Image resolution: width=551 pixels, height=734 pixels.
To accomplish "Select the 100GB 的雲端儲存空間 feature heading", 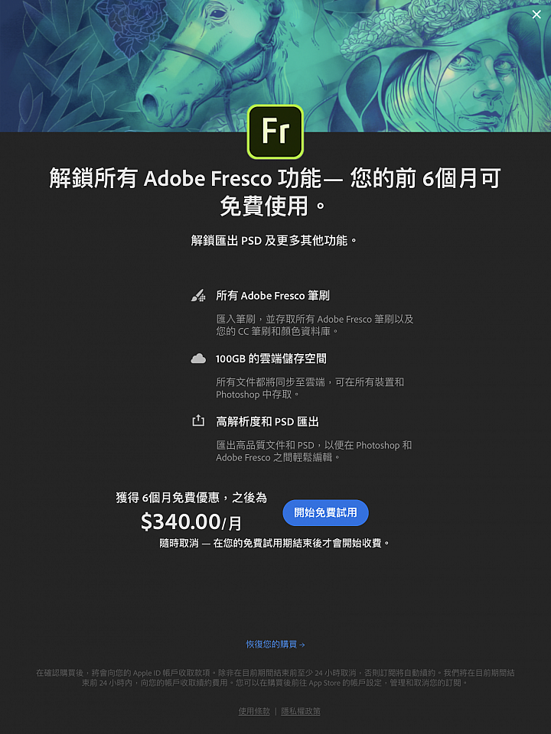I will click(271, 359).
